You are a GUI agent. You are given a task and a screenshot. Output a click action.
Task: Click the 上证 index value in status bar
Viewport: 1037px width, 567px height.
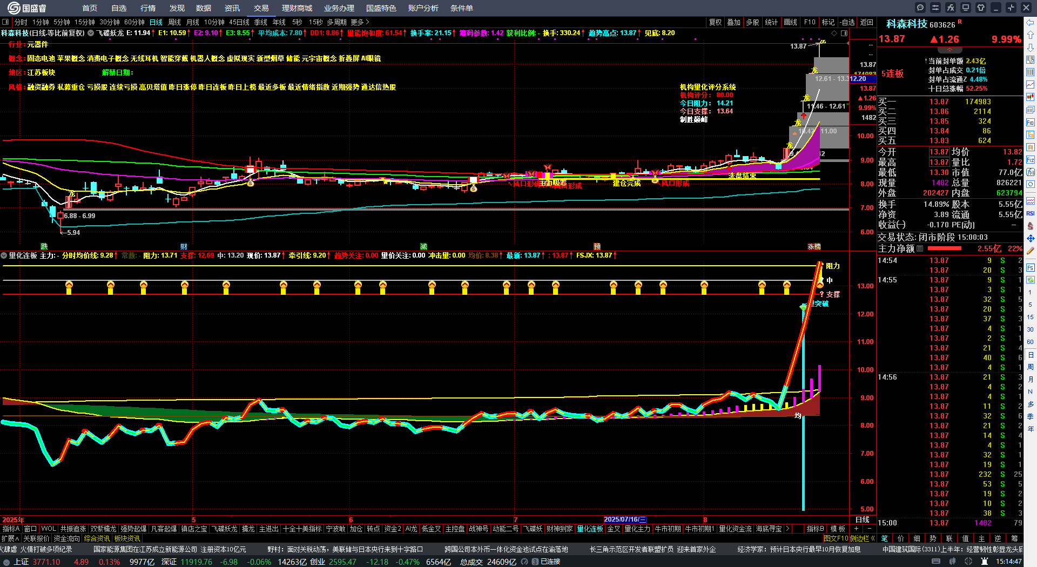point(46,562)
